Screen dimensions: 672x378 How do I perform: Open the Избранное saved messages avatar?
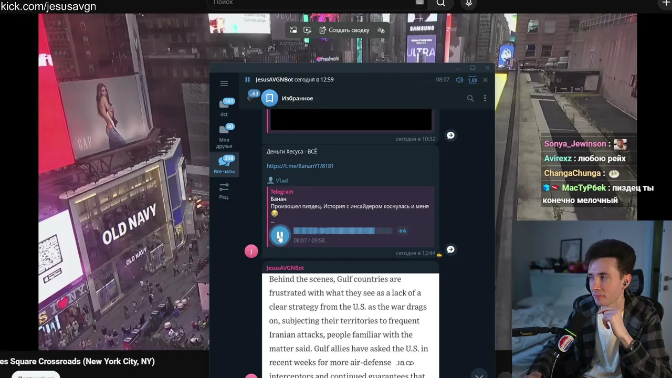[x=269, y=98]
